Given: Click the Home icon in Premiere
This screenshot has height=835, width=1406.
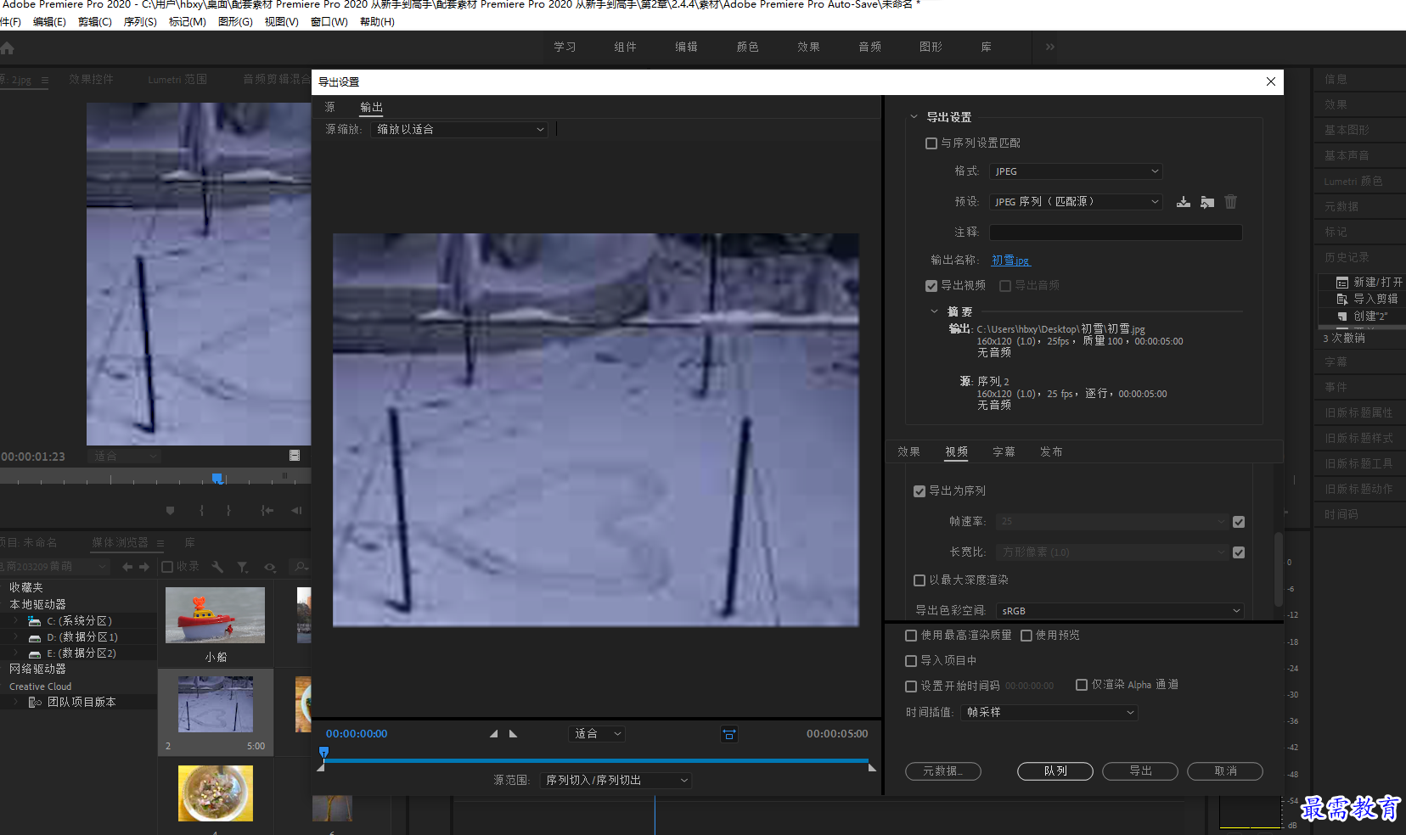Looking at the screenshot, I should [x=8, y=48].
